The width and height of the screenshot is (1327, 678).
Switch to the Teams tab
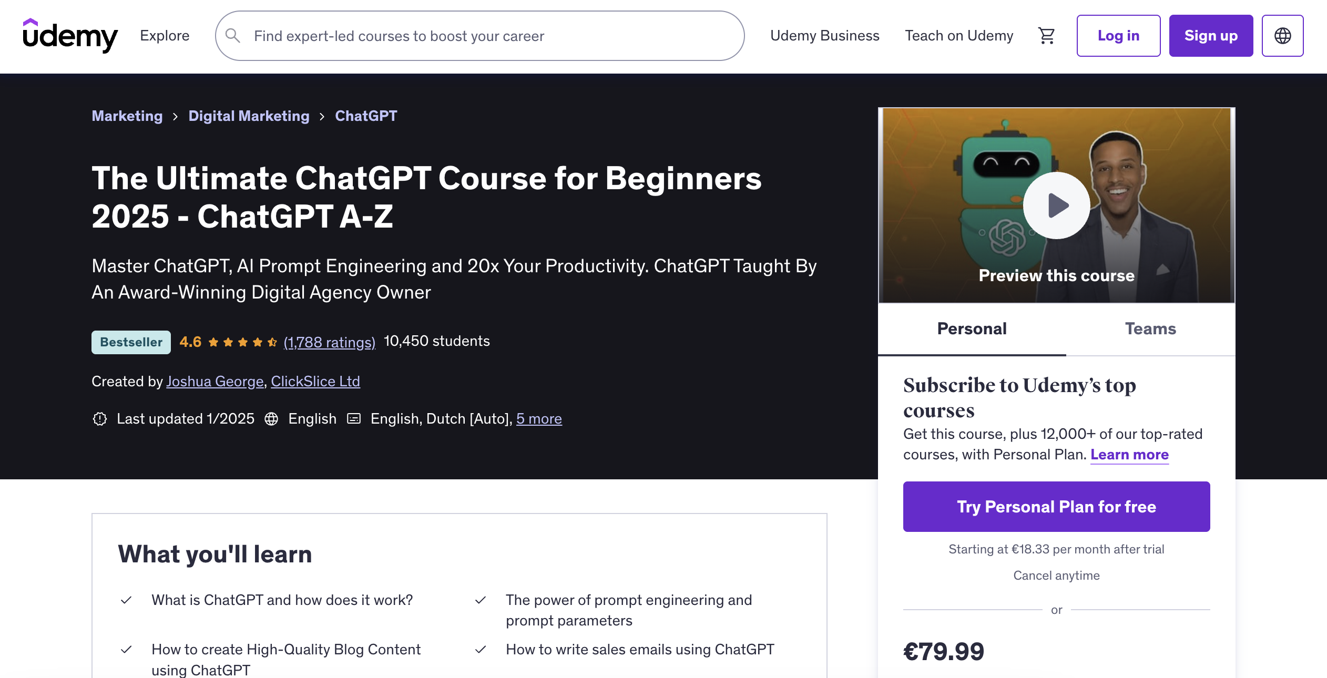coord(1151,328)
